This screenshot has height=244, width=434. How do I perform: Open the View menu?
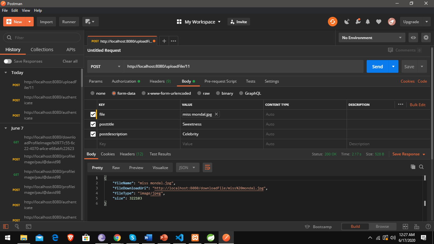click(x=26, y=10)
